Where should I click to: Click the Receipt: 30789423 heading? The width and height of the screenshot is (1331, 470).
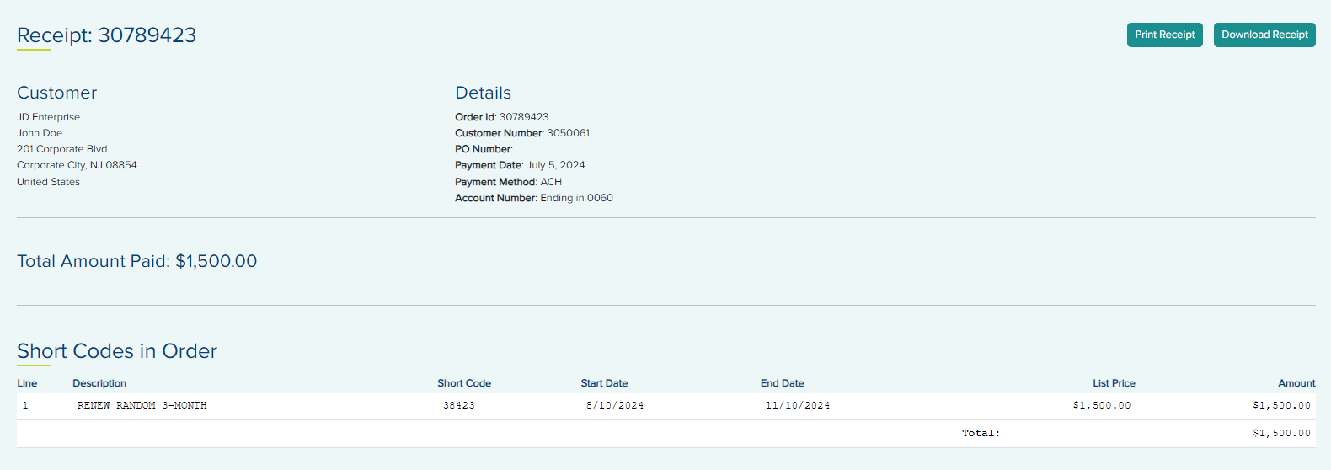[106, 35]
